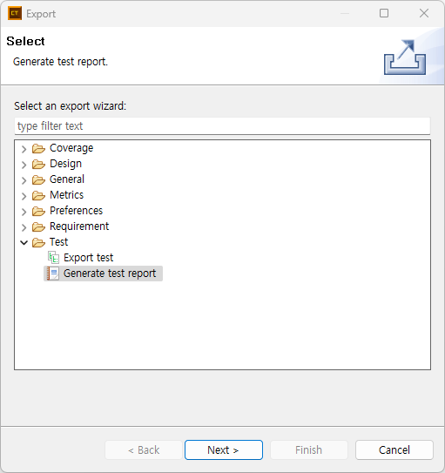Screen dimensions: 445x473
Task: Select the Preferences tree label
Action: coord(77,211)
